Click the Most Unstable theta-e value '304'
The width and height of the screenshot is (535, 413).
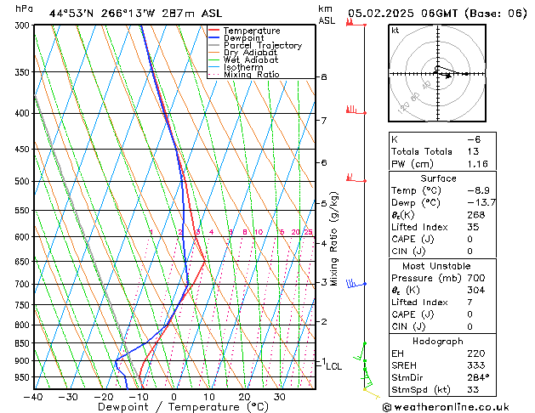476,291
